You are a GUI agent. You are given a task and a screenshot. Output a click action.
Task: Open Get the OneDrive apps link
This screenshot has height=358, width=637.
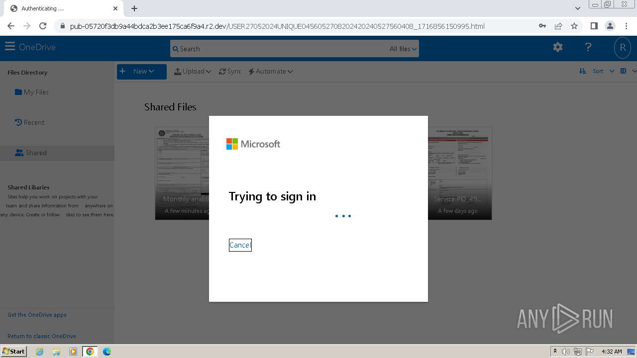click(x=37, y=315)
